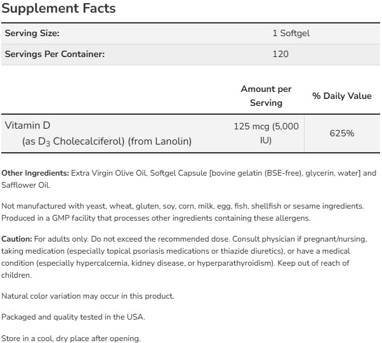
Task: Click the % Daily Value column header
Action: click(342, 96)
